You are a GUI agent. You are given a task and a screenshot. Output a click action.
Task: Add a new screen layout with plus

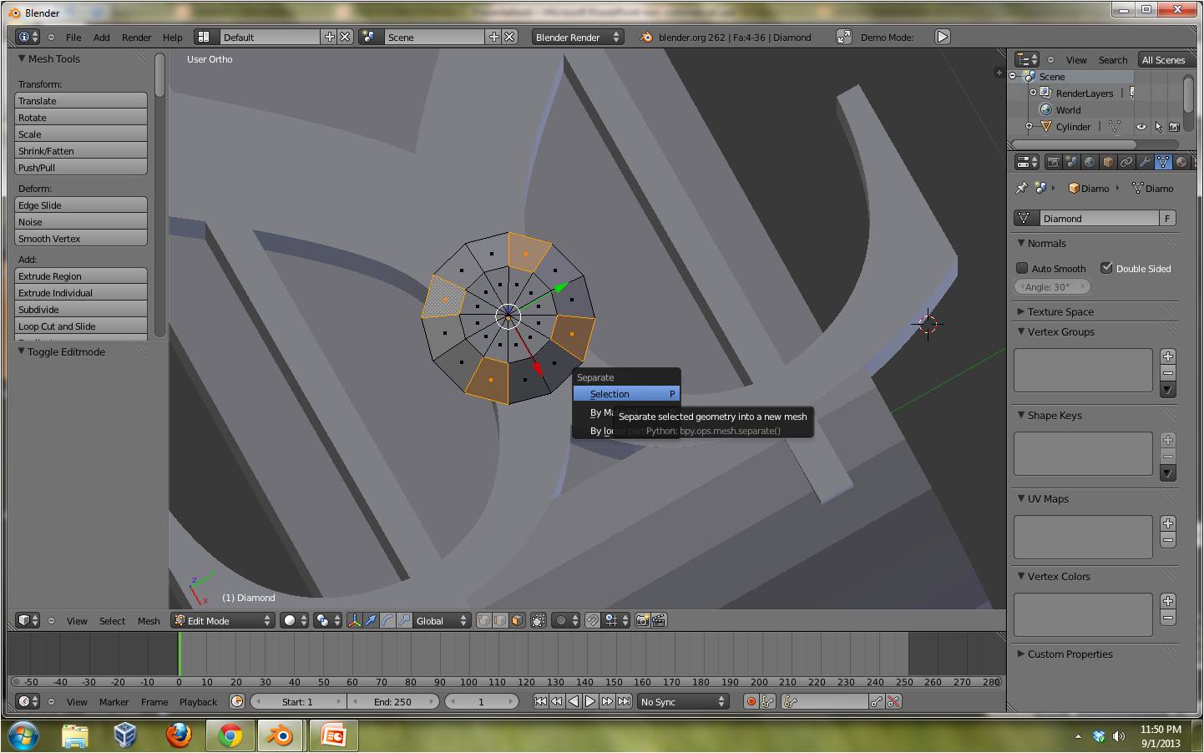[x=329, y=37]
